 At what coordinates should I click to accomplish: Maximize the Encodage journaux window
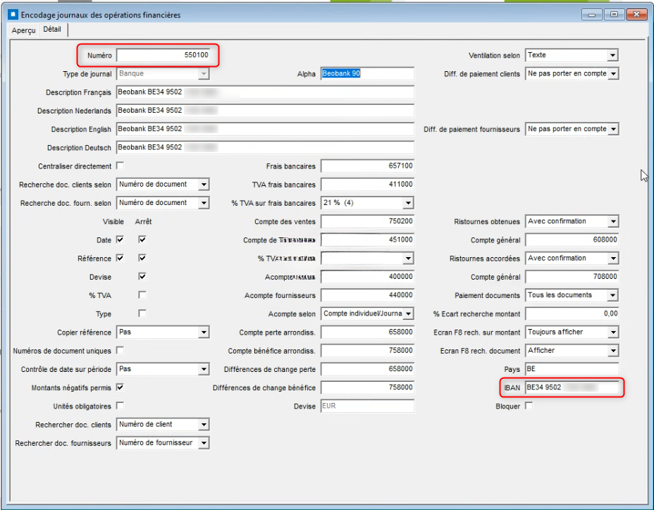(613, 14)
